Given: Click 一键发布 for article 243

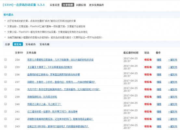Looking at the screenshot, I should coord(173,126).
